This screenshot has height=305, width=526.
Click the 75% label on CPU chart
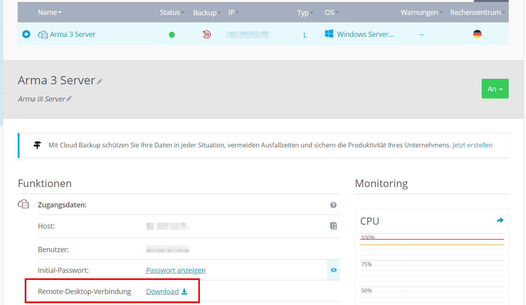pos(366,264)
